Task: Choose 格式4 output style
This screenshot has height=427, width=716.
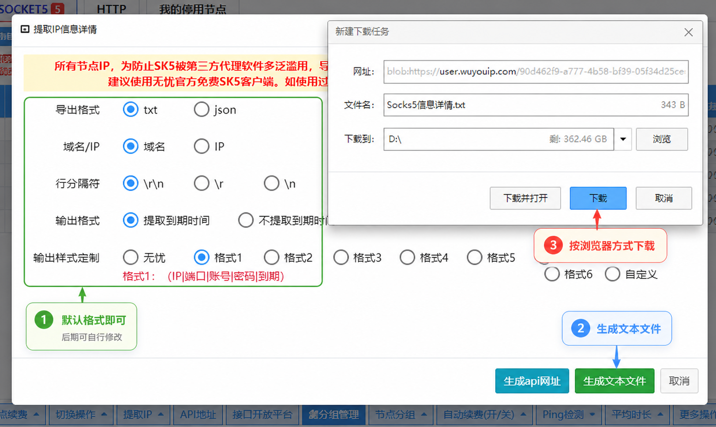Action: coord(407,257)
